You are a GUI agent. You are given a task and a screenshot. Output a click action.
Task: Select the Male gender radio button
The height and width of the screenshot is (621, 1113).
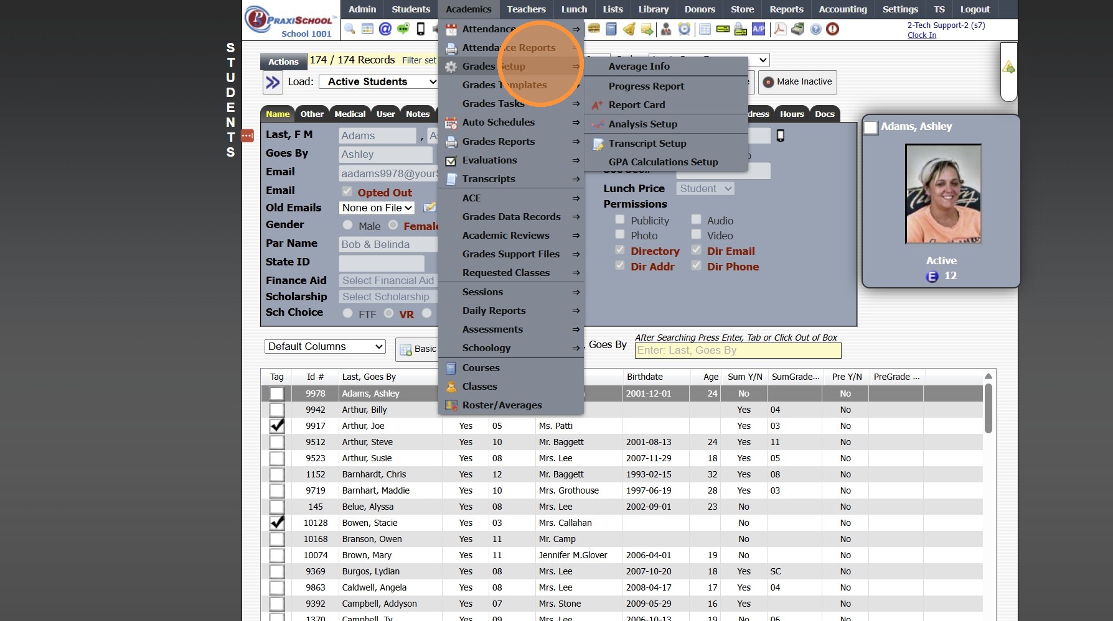tap(347, 225)
